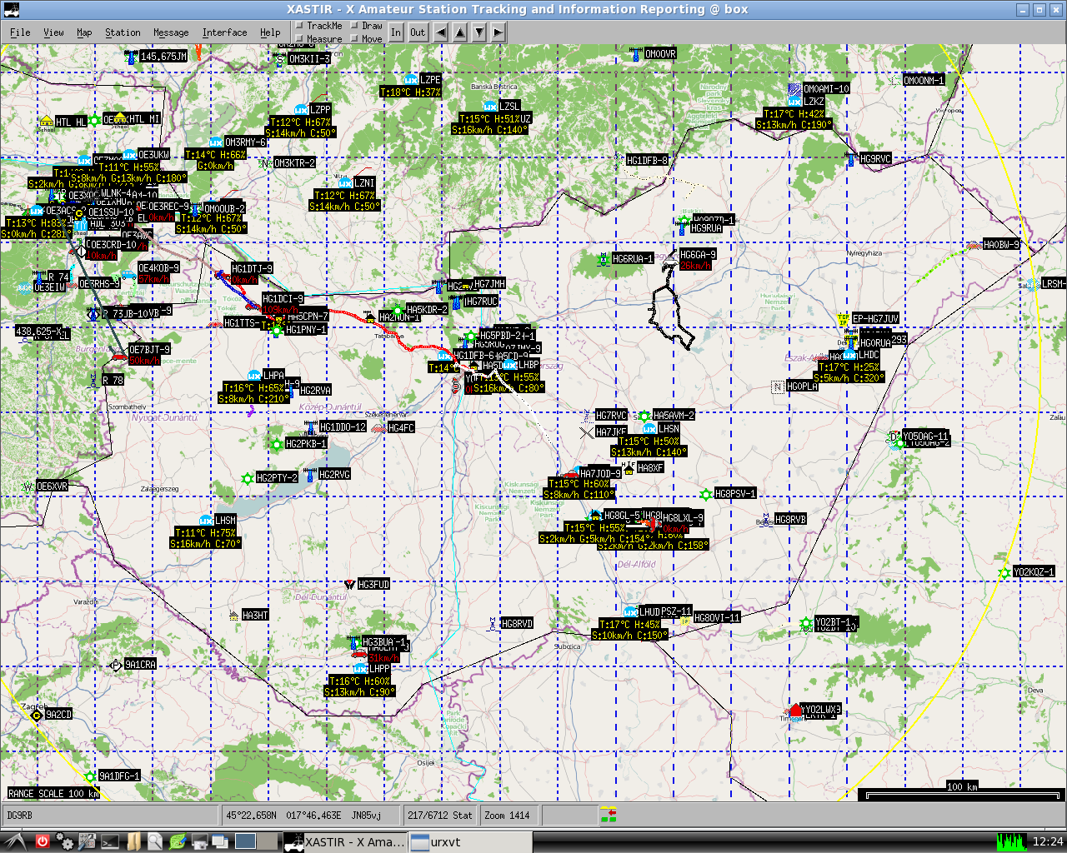
Task: Click the 217/6712 Stat status field
Action: pyautogui.click(x=440, y=816)
